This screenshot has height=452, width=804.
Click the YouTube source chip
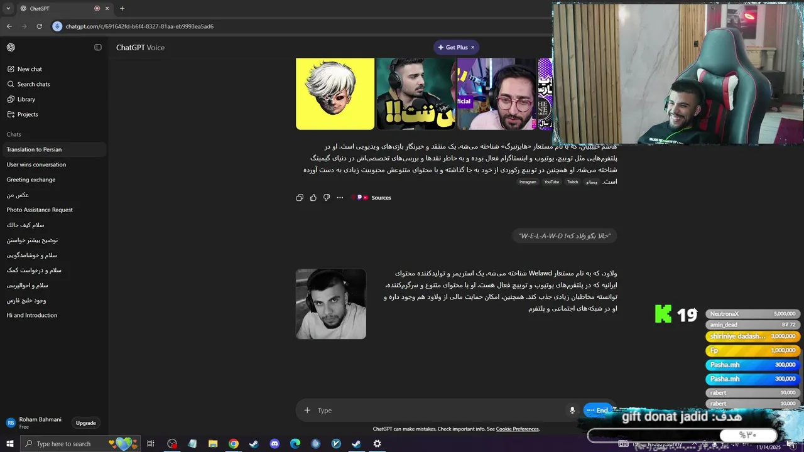pos(551,182)
